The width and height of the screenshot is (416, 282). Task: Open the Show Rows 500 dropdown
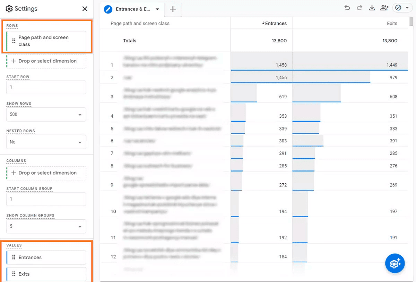tap(46, 114)
